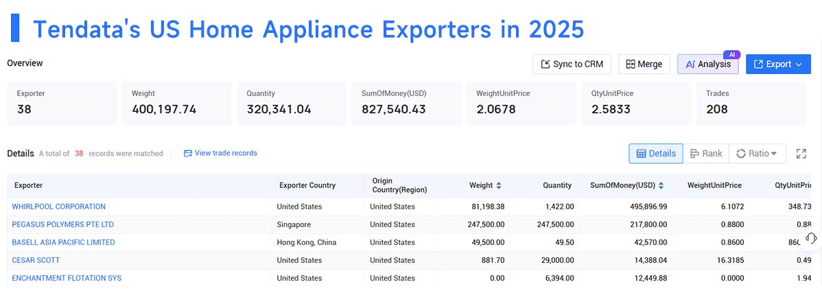The height and width of the screenshot is (304, 822).
Task: Click the 881.70 weight cell
Action: (x=493, y=260)
